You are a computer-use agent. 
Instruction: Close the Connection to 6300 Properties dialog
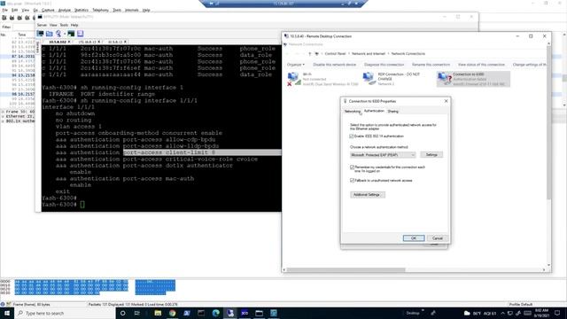[x=446, y=101]
